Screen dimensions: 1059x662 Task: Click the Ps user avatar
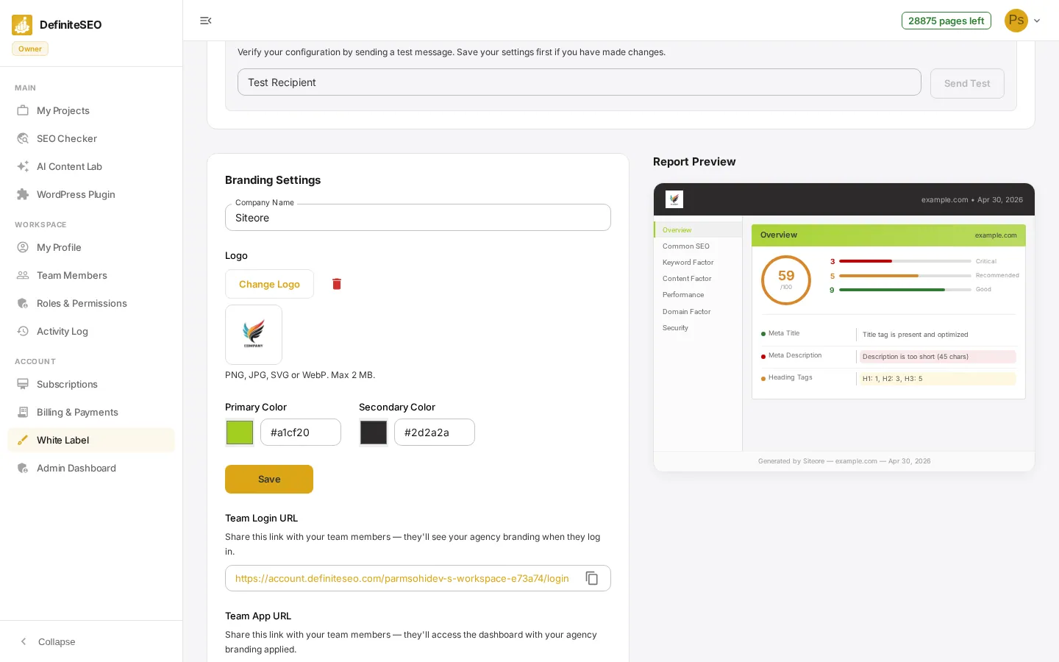coord(1016,21)
